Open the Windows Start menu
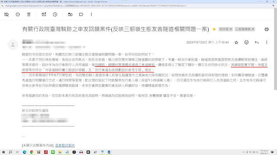Screen dimensions: 277x155 3,152
